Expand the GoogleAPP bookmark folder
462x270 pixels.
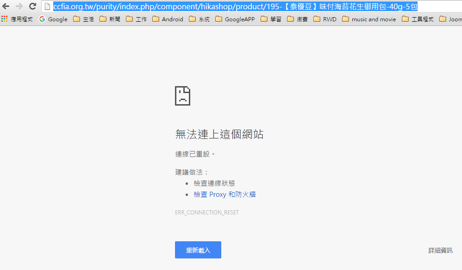[235, 19]
